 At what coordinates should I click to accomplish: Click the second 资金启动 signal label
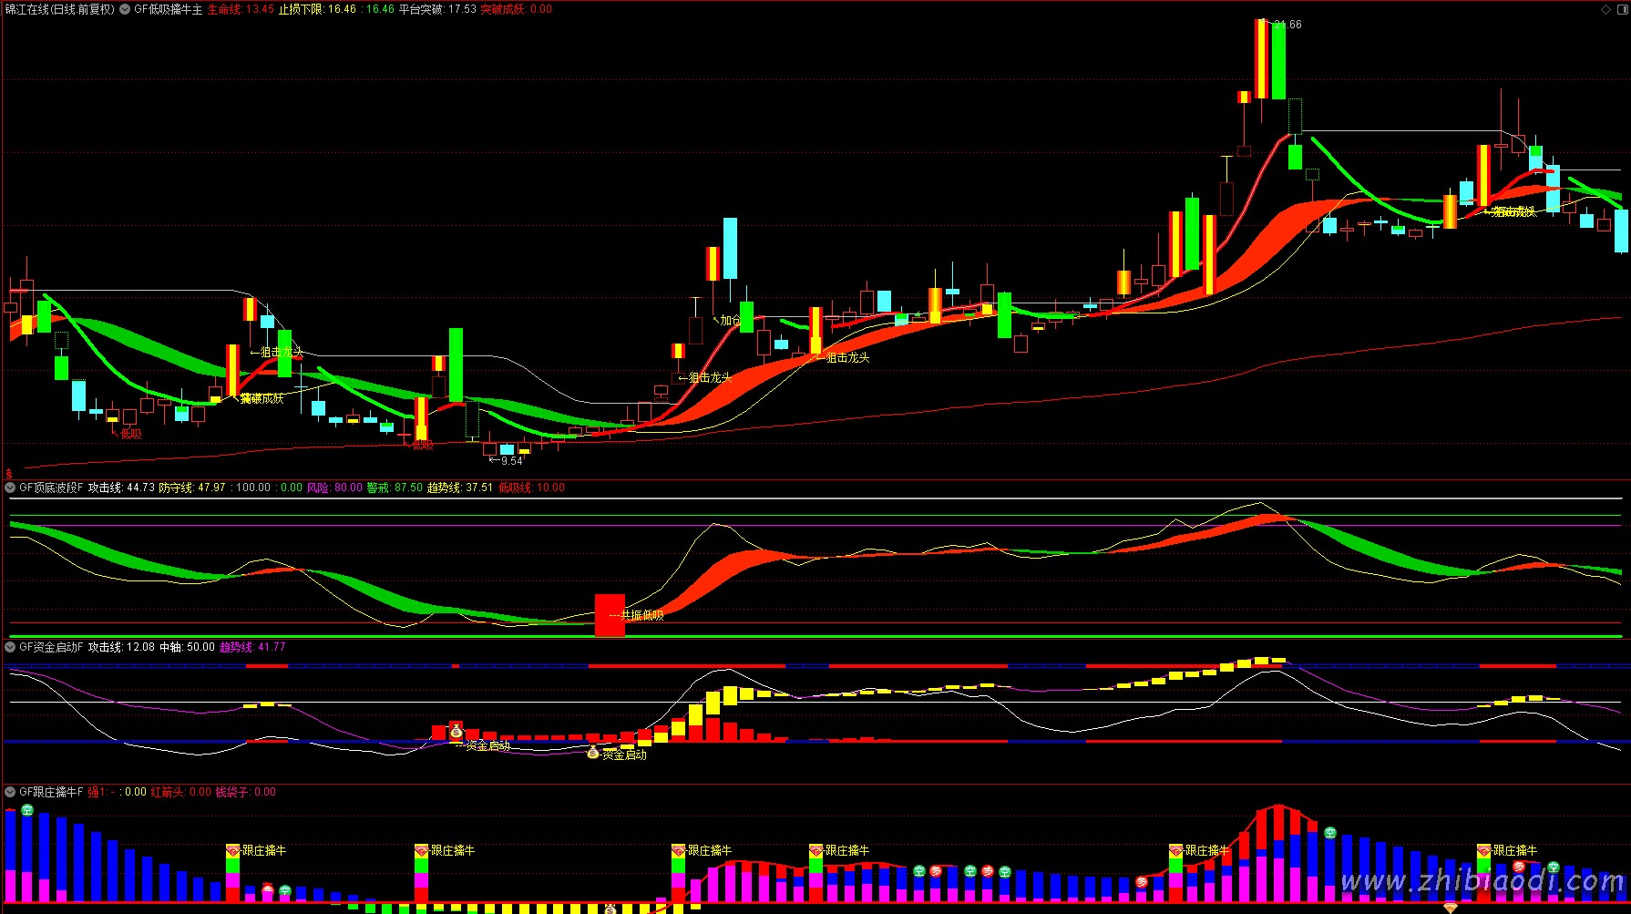(x=624, y=755)
